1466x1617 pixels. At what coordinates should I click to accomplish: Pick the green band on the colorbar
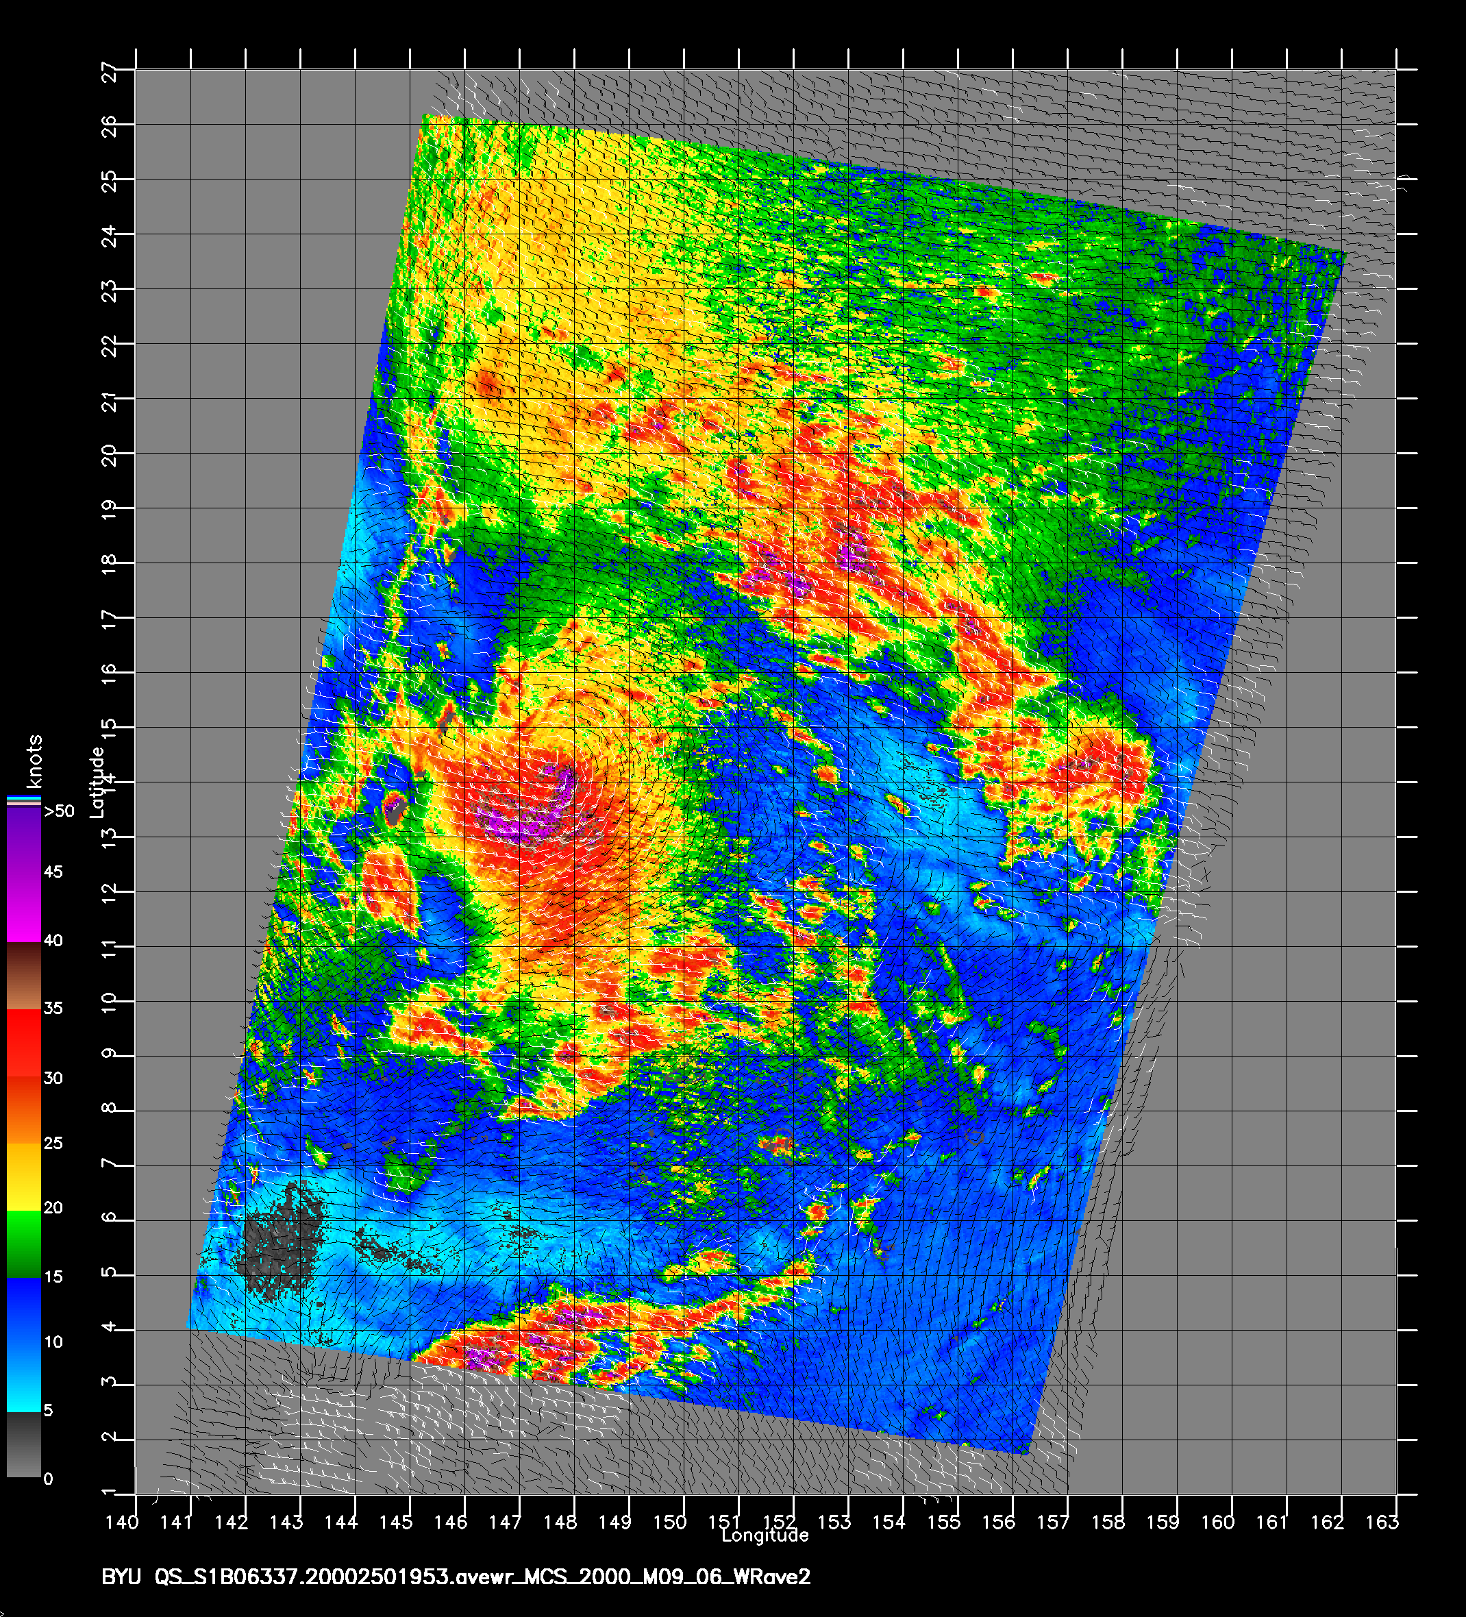coord(23,1244)
